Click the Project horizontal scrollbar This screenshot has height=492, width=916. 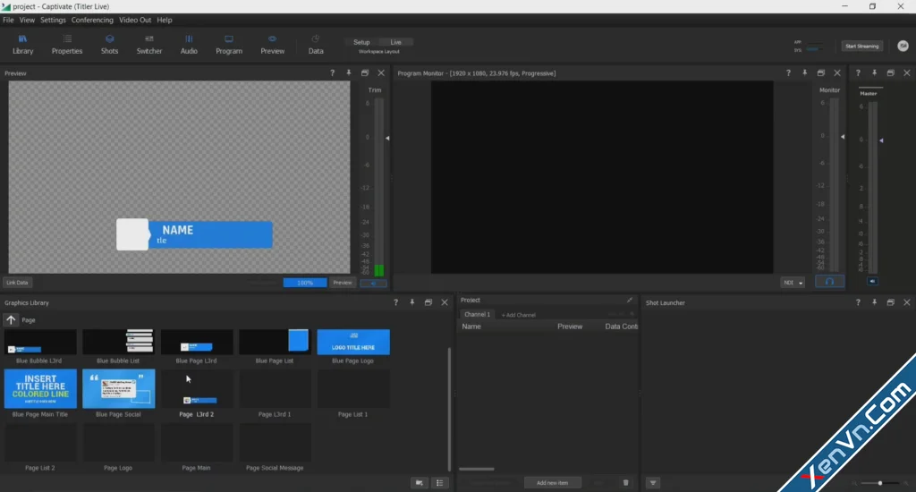click(477, 469)
